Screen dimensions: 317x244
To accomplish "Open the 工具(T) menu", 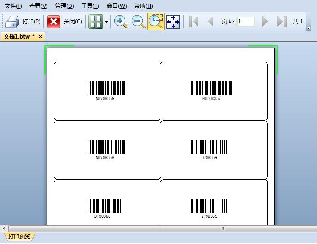I will pyautogui.click(x=90, y=6).
